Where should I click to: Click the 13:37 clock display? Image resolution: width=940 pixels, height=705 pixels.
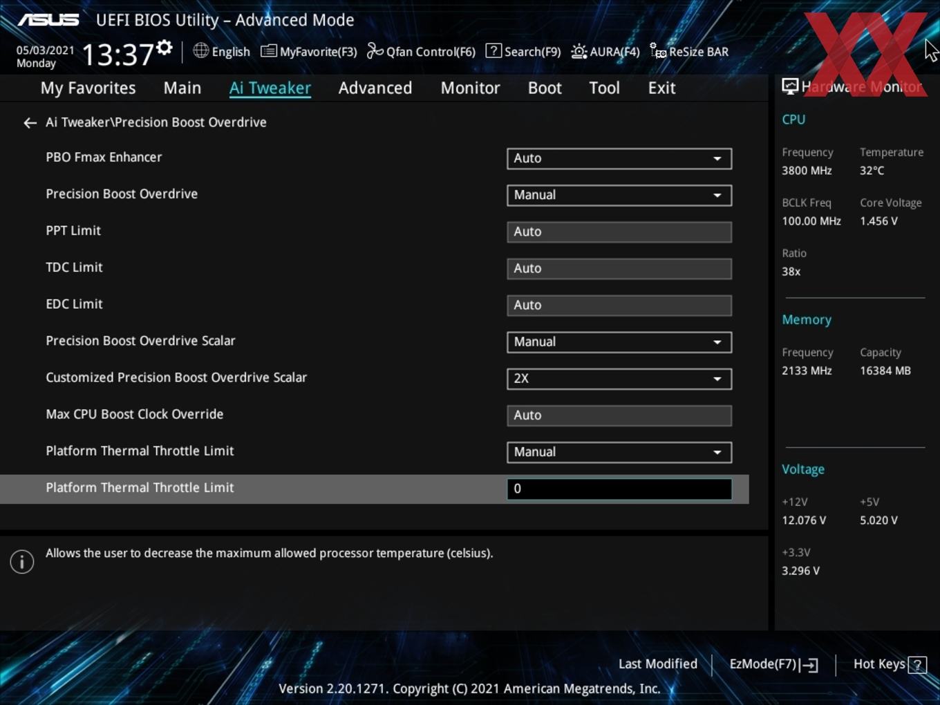[118, 55]
